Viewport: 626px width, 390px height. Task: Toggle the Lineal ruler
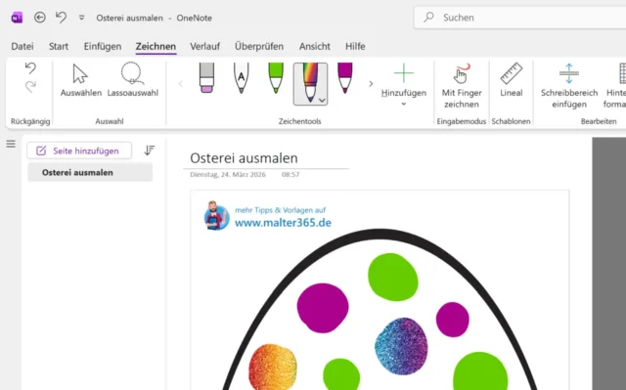click(x=511, y=80)
